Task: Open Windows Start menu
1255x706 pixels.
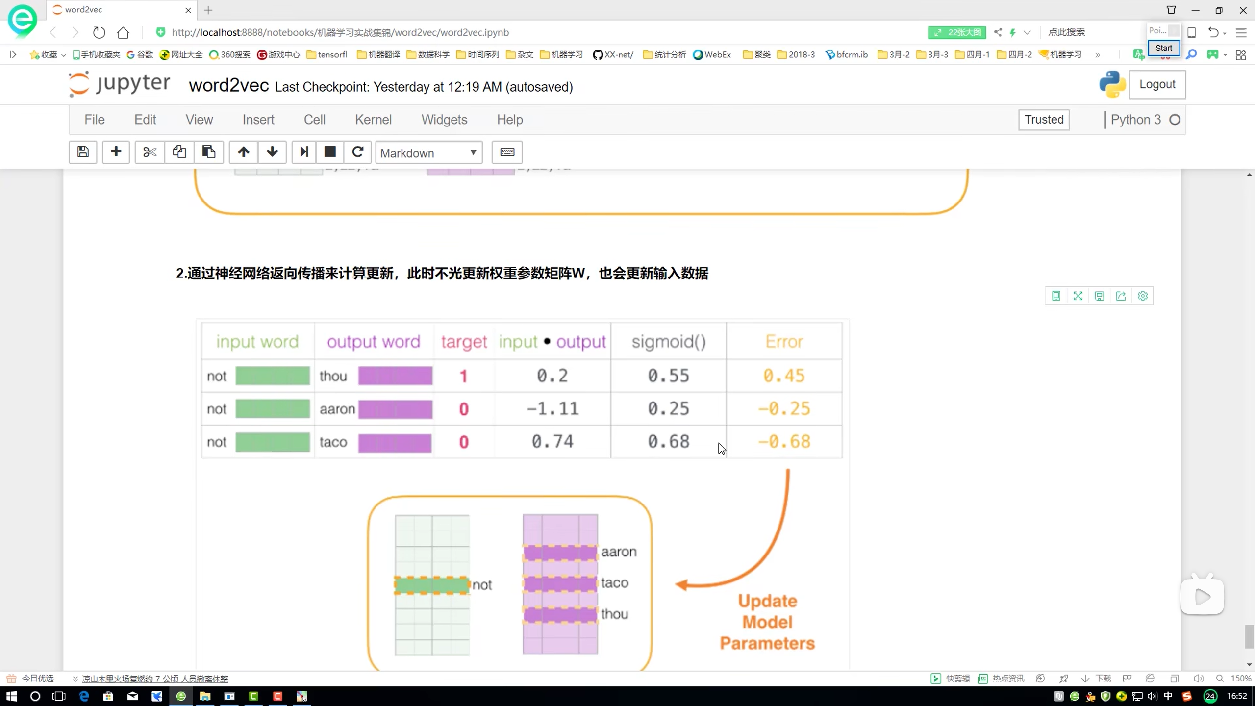Action: (x=11, y=696)
